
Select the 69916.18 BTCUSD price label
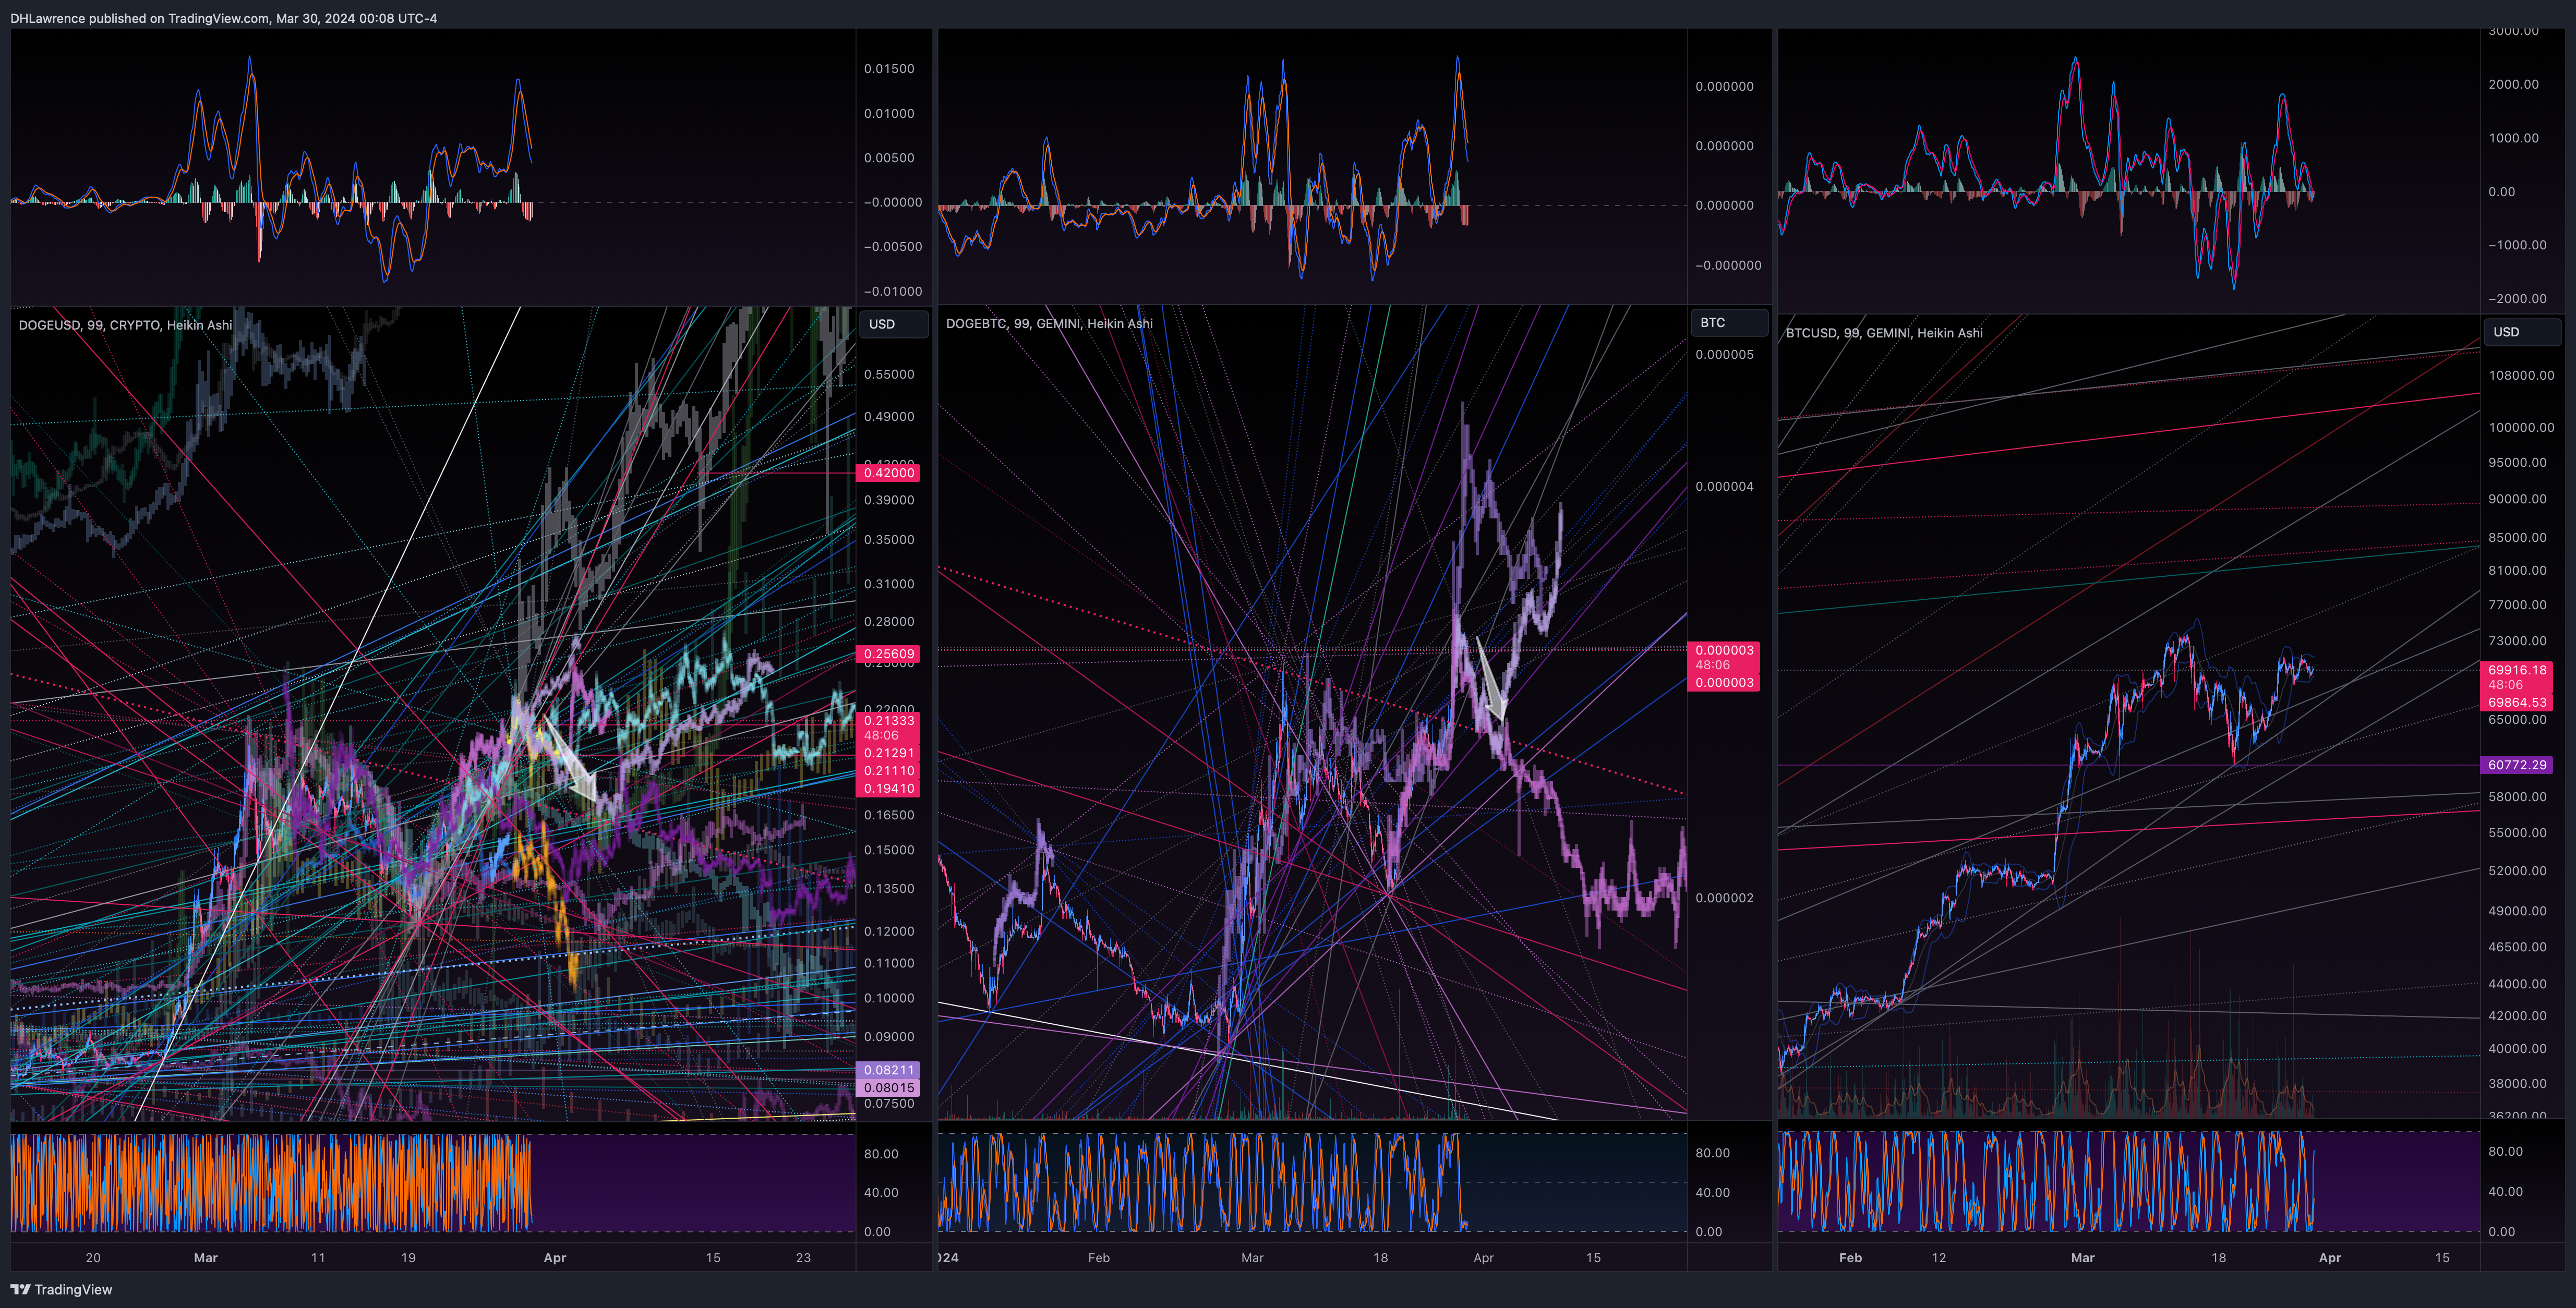click(2517, 670)
